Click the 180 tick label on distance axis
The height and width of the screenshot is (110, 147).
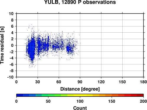(143, 82)
